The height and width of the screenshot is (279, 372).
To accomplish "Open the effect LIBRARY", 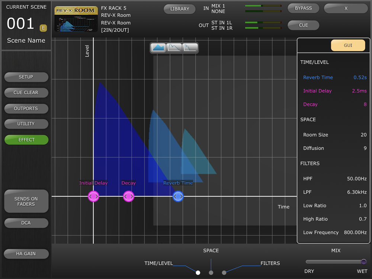I will 180,9.
